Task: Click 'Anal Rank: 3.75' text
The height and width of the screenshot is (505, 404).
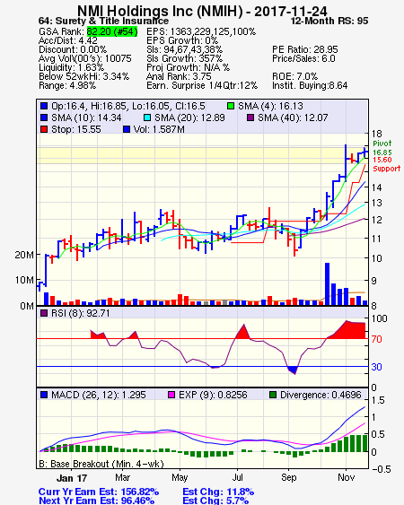Action: (x=179, y=76)
